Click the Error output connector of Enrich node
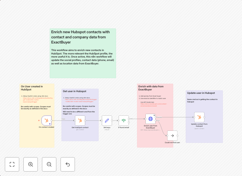Viewport: 242px width, 176px height. [x=156, y=121]
